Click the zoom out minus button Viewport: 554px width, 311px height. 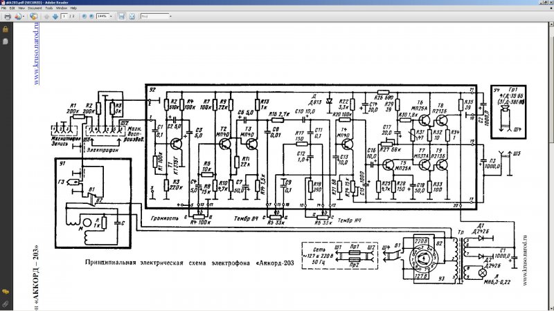coord(84,16)
